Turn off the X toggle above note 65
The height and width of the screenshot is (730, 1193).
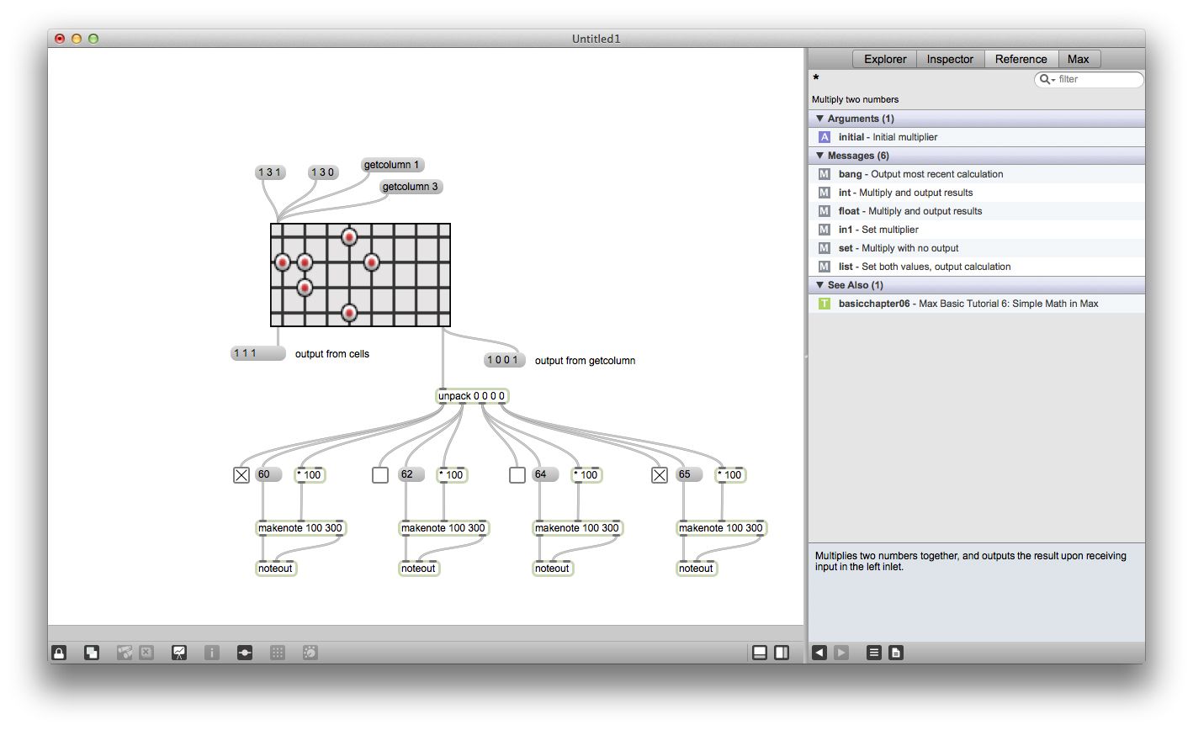(659, 474)
